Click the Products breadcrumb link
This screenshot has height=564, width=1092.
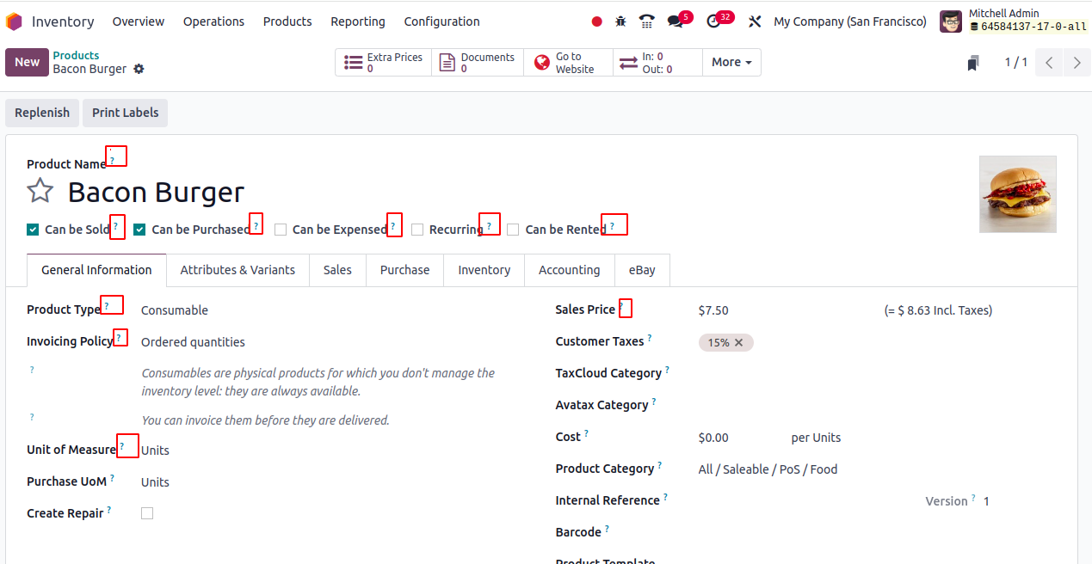pos(76,55)
